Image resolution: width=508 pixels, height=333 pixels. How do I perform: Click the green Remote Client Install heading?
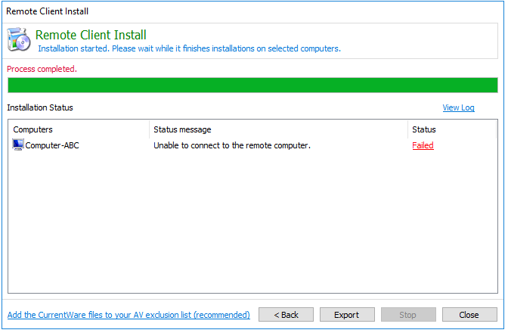point(91,36)
